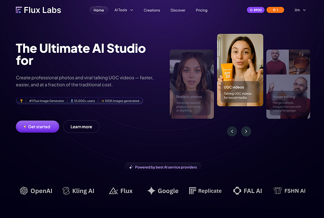
Task: Expand the Jim user account menu
Action: pyautogui.click(x=300, y=10)
